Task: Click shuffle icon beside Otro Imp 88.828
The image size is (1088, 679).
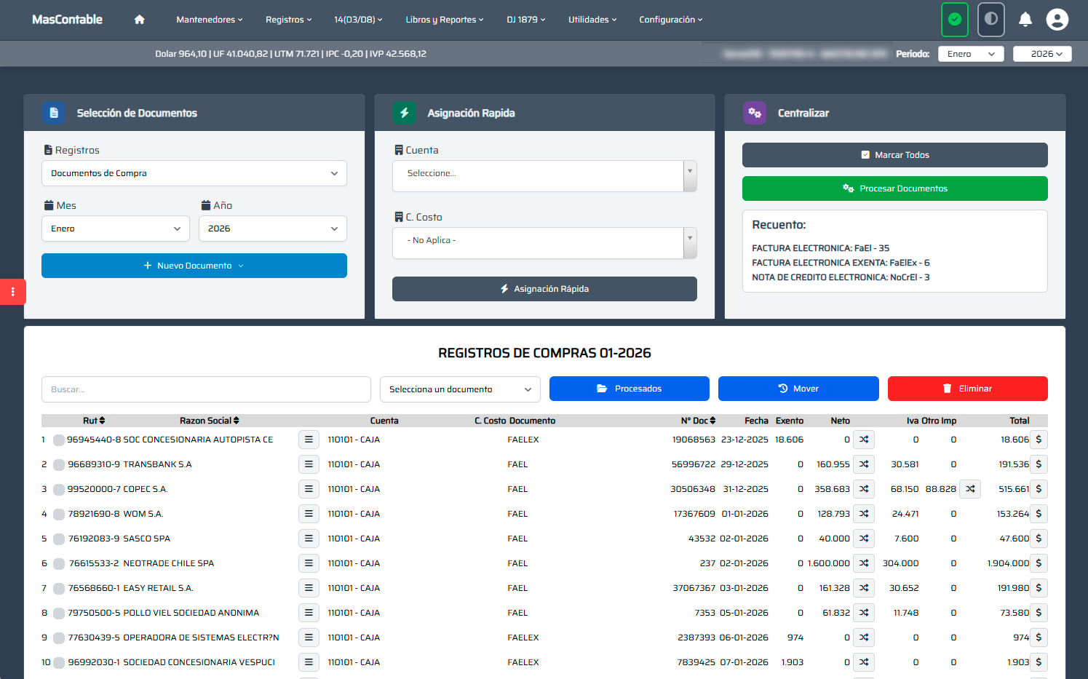Action: [970, 489]
